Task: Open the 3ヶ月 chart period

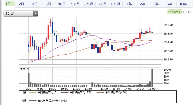Action: pyautogui.click(x=102, y=4)
